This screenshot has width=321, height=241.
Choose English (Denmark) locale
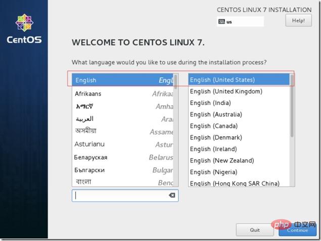(x=239, y=137)
